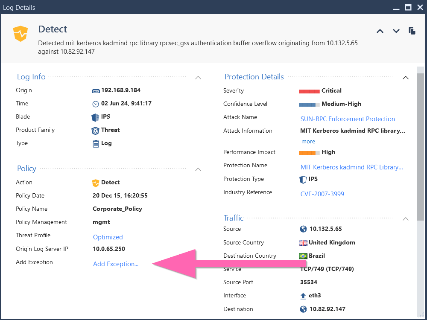Click the Detect action shield icon
Image resolution: width=427 pixels, height=320 pixels.
(96, 182)
